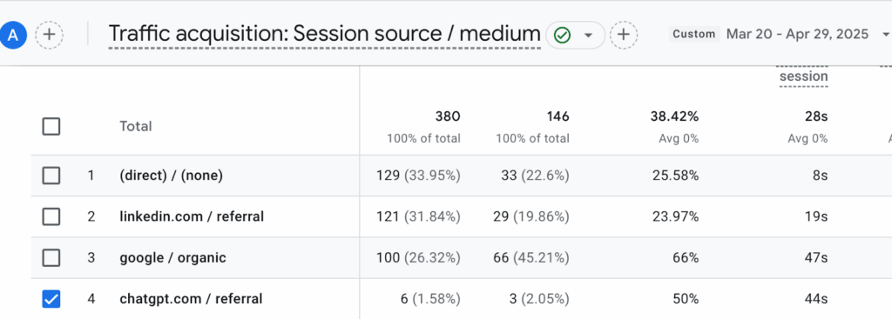
Task: Add comparison with left plus circle
Action: [x=50, y=35]
